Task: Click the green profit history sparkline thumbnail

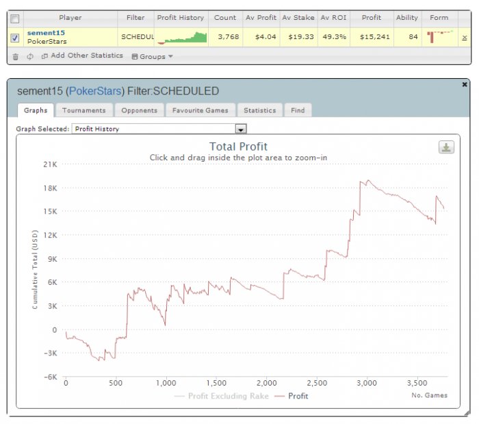Action: click(x=182, y=38)
